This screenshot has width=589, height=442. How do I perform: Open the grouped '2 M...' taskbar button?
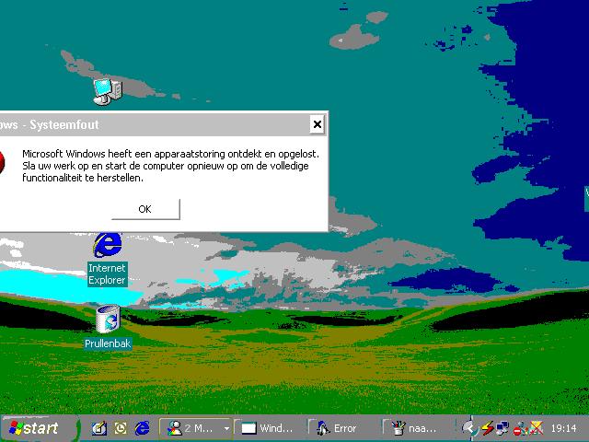194,428
